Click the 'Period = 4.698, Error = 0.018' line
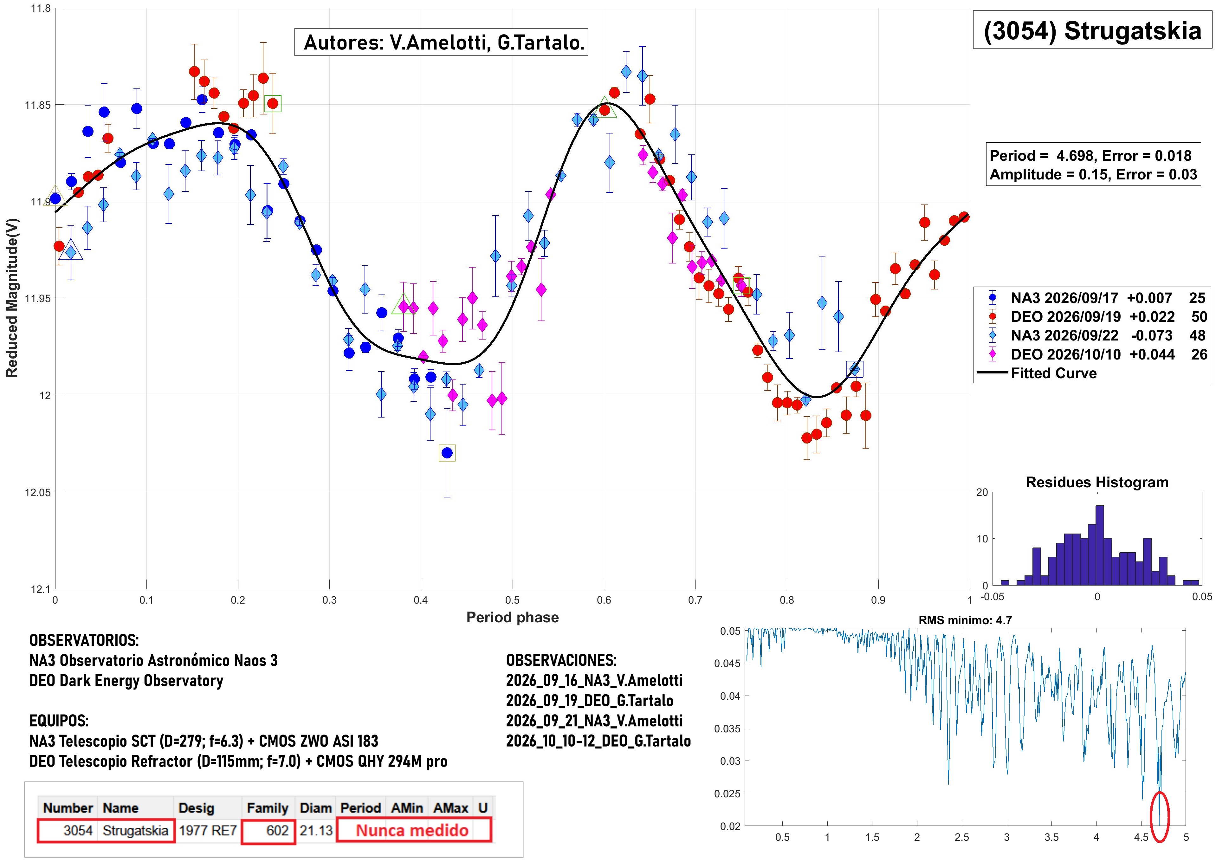Screen dimensions: 1216x862 1090,156
